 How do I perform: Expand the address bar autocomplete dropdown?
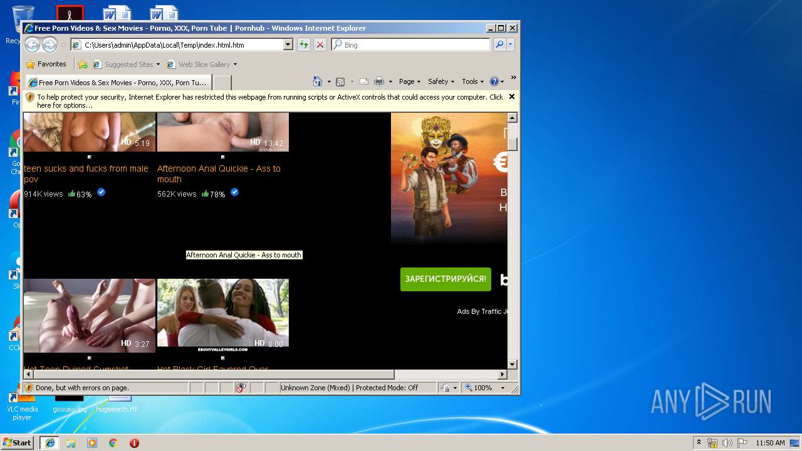pyautogui.click(x=288, y=45)
